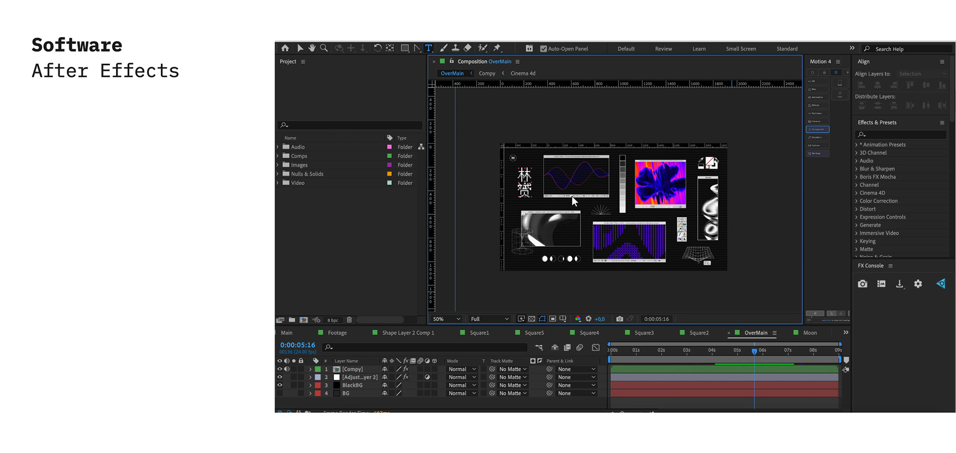Toggle the lock icon on Composition panel
The image size is (956, 453).
[452, 61]
